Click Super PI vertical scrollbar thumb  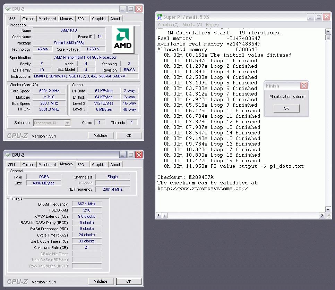pos(328,38)
